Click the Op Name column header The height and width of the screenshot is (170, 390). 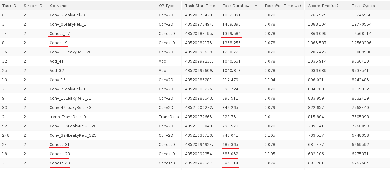click(x=101, y=6)
